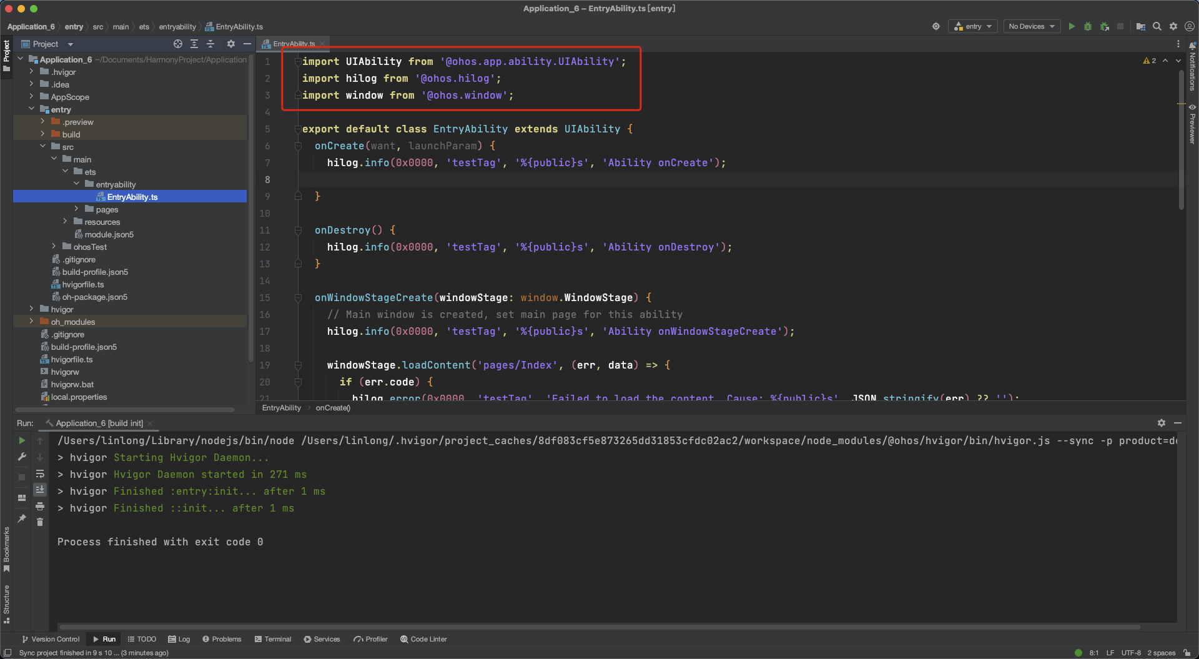Screen dimensions: 1199x659
Task: Click the LF line separator status widget
Action: pos(1110,653)
